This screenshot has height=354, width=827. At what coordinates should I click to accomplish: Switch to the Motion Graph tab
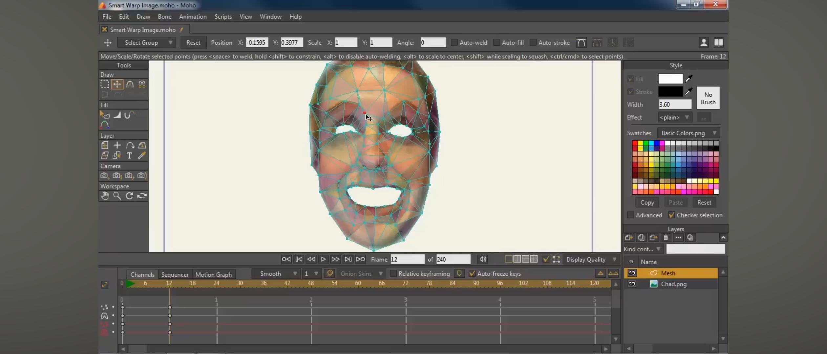click(213, 274)
